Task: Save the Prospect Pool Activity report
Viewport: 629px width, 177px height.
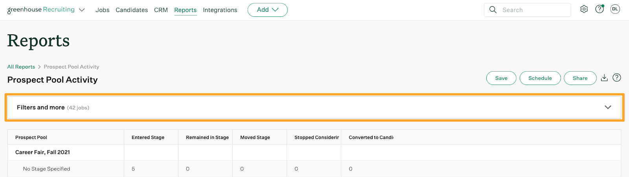Action: [501, 78]
